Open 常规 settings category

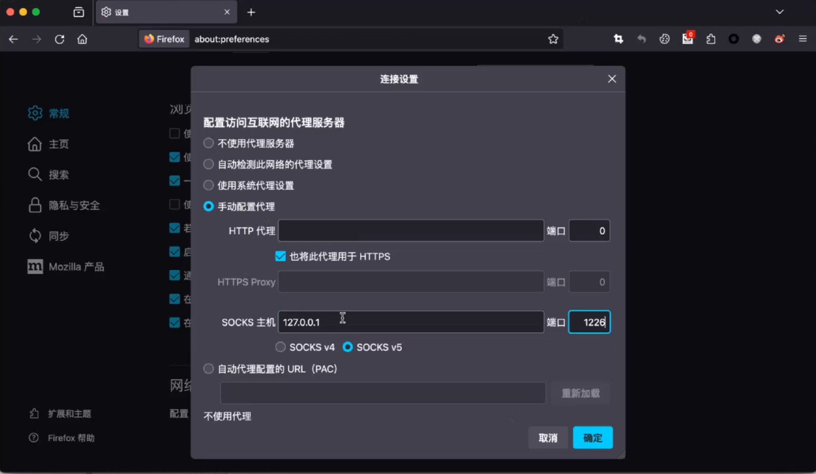(x=49, y=113)
